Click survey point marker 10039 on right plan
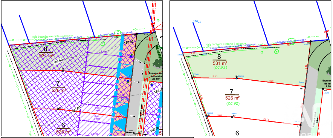This screenshot has width=333, height=138. pyautogui.click(x=237, y=78)
